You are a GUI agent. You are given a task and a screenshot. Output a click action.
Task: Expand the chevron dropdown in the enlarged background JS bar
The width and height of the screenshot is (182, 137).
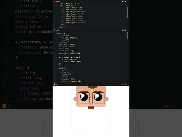[x=173, y=106]
